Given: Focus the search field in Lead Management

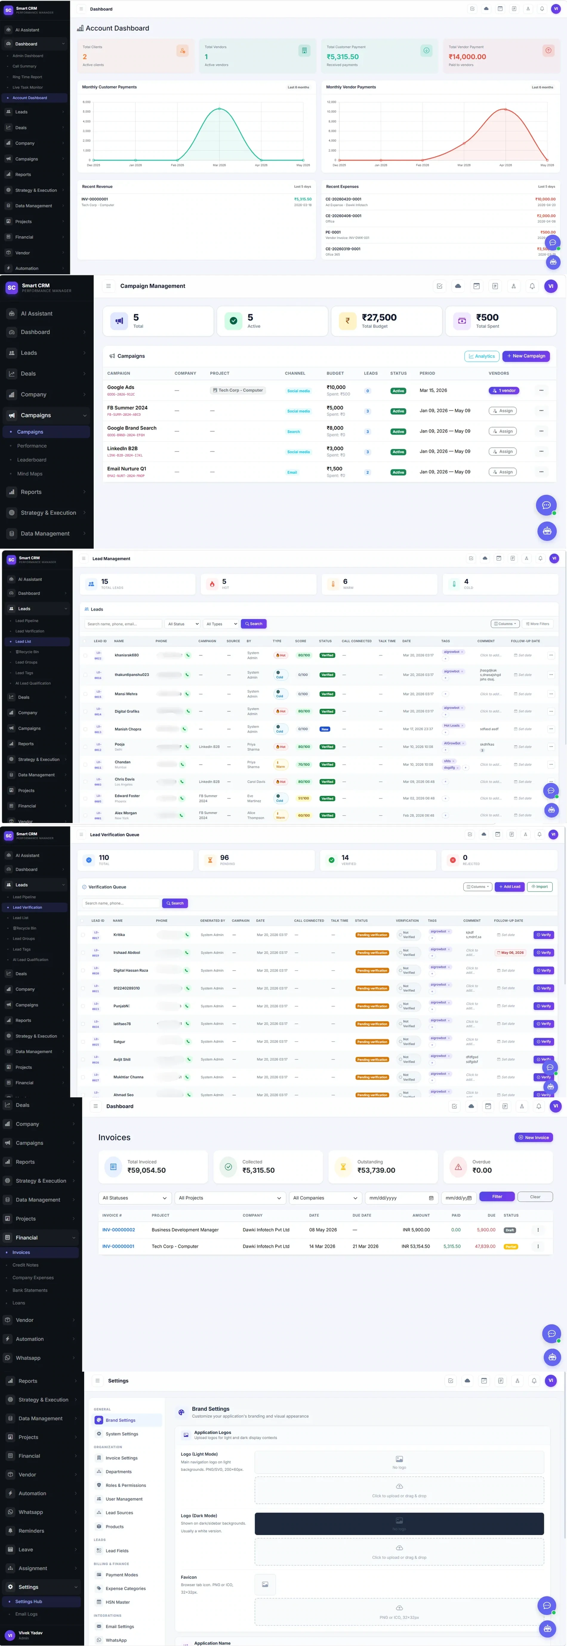Looking at the screenshot, I should [x=123, y=624].
